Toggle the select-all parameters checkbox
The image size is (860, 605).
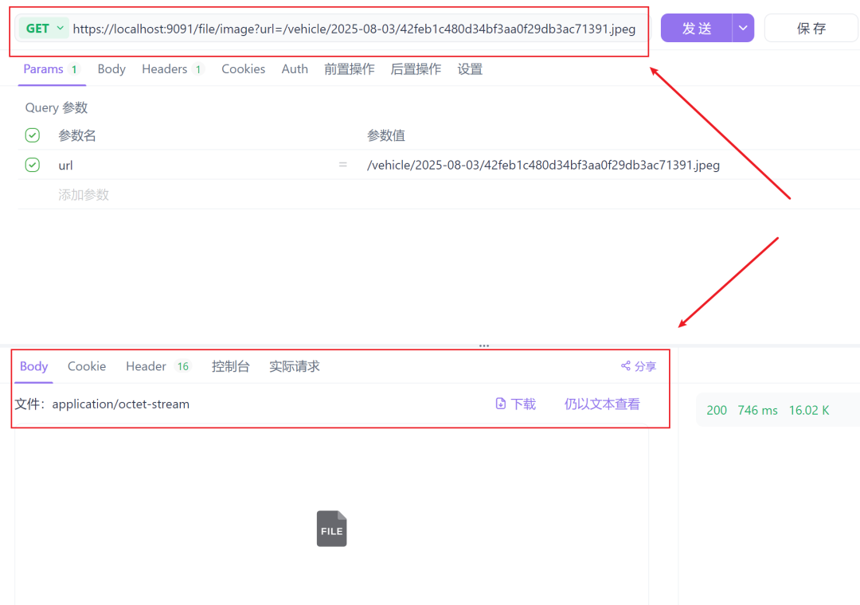pos(32,135)
